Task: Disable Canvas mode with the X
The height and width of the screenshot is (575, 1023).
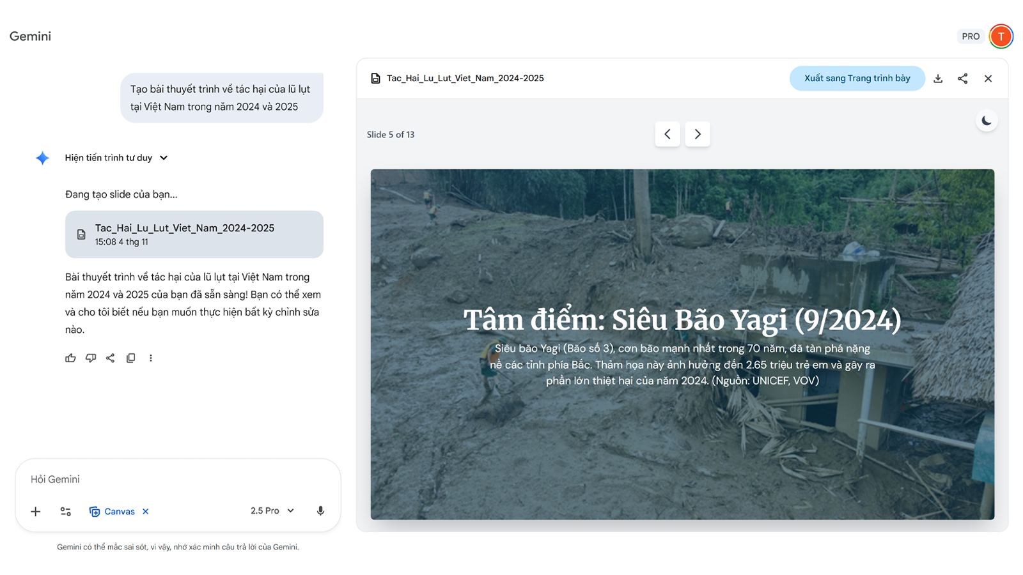Action: tap(146, 512)
